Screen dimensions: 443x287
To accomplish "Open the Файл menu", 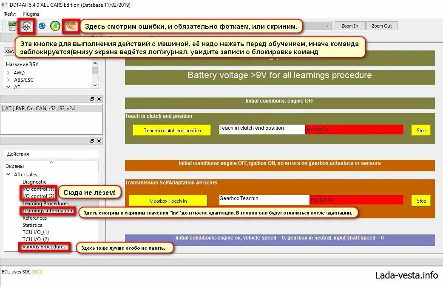I will pos(10,14).
